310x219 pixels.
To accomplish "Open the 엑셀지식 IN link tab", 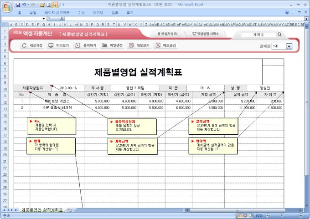I will [x=168, y=34].
